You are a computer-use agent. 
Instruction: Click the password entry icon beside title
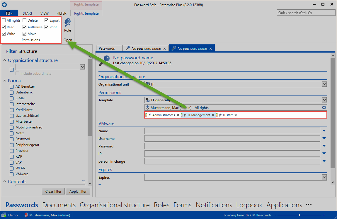[x=105, y=60]
